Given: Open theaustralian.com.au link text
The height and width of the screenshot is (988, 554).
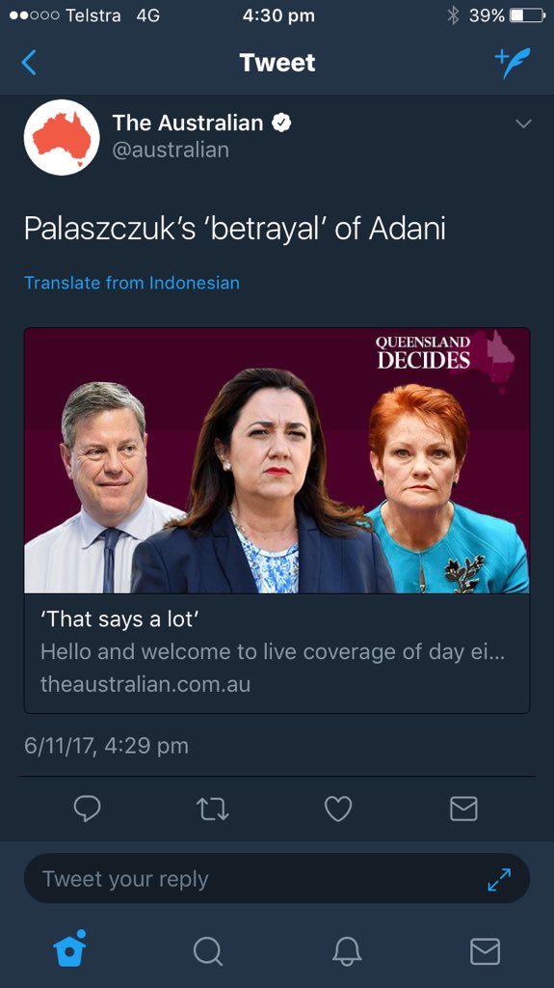Looking at the screenshot, I should (x=145, y=684).
